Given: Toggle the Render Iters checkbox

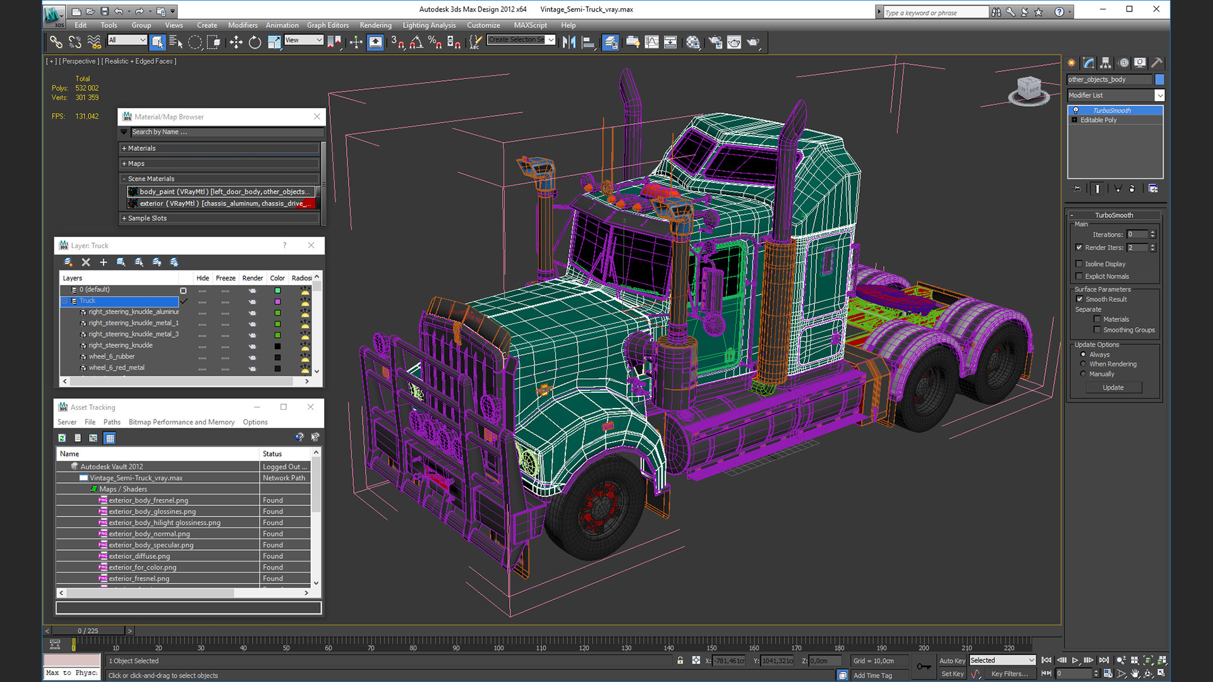Looking at the screenshot, I should click(x=1079, y=248).
